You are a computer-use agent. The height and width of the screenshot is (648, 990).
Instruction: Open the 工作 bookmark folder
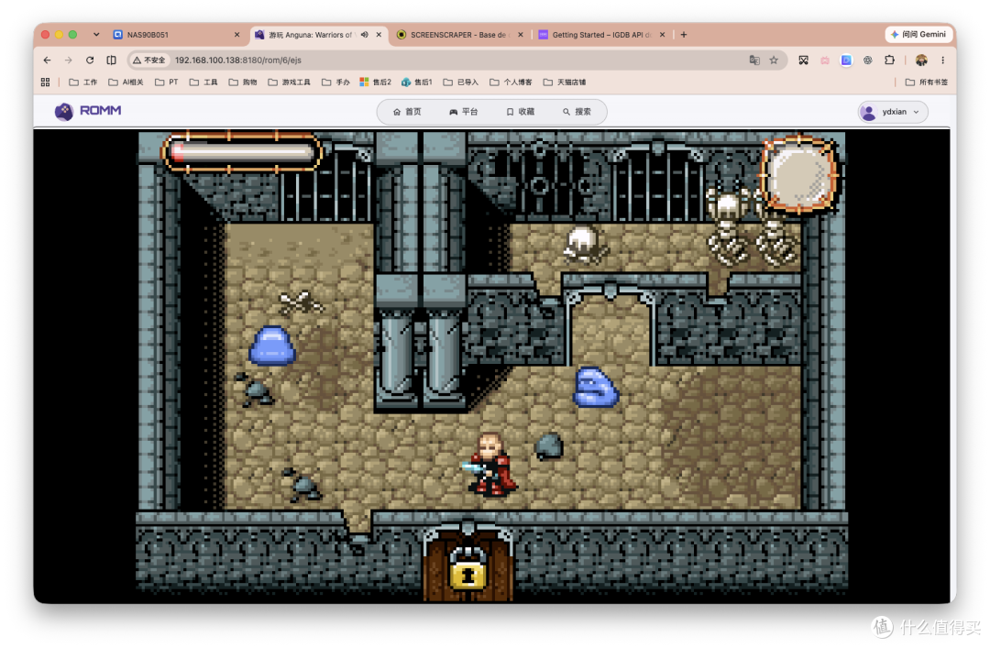tap(82, 82)
